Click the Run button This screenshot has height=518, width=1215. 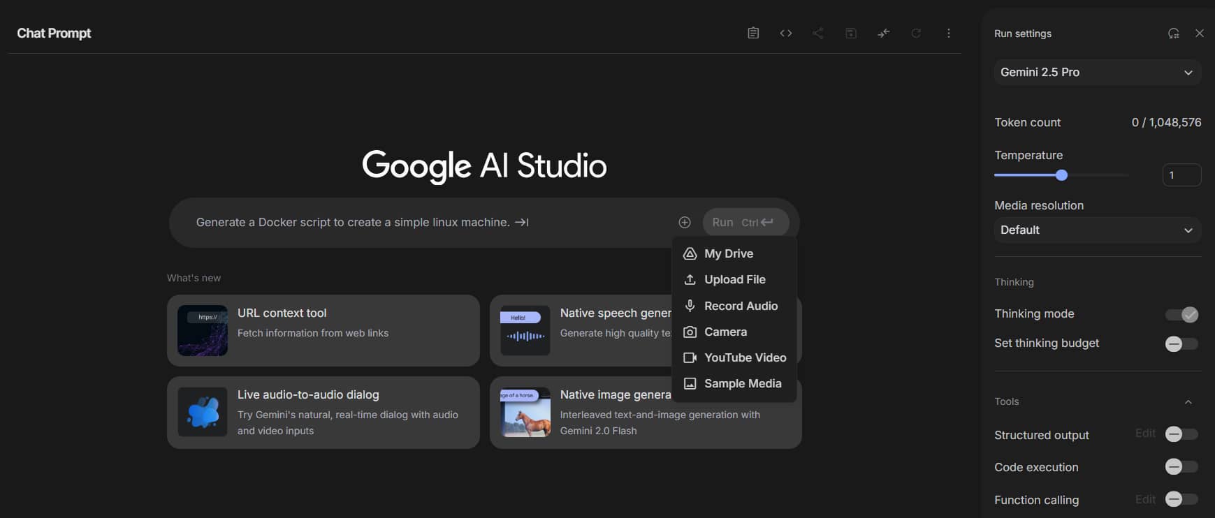[745, 222]
